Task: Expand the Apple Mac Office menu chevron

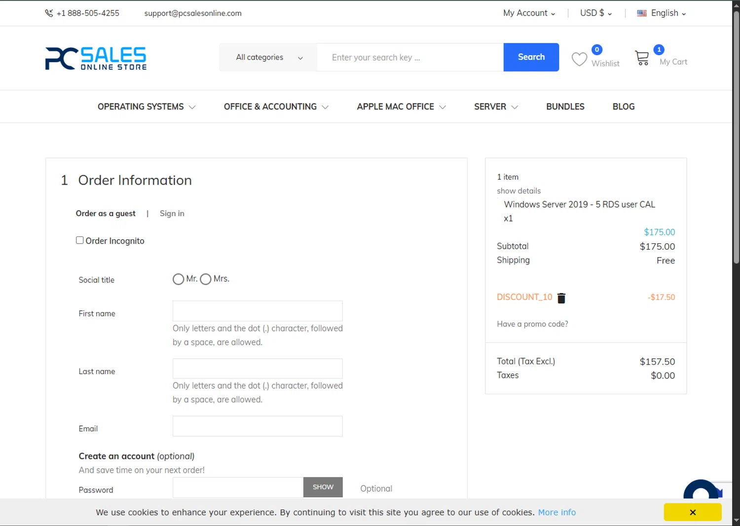Action: [x=443, y=107]
